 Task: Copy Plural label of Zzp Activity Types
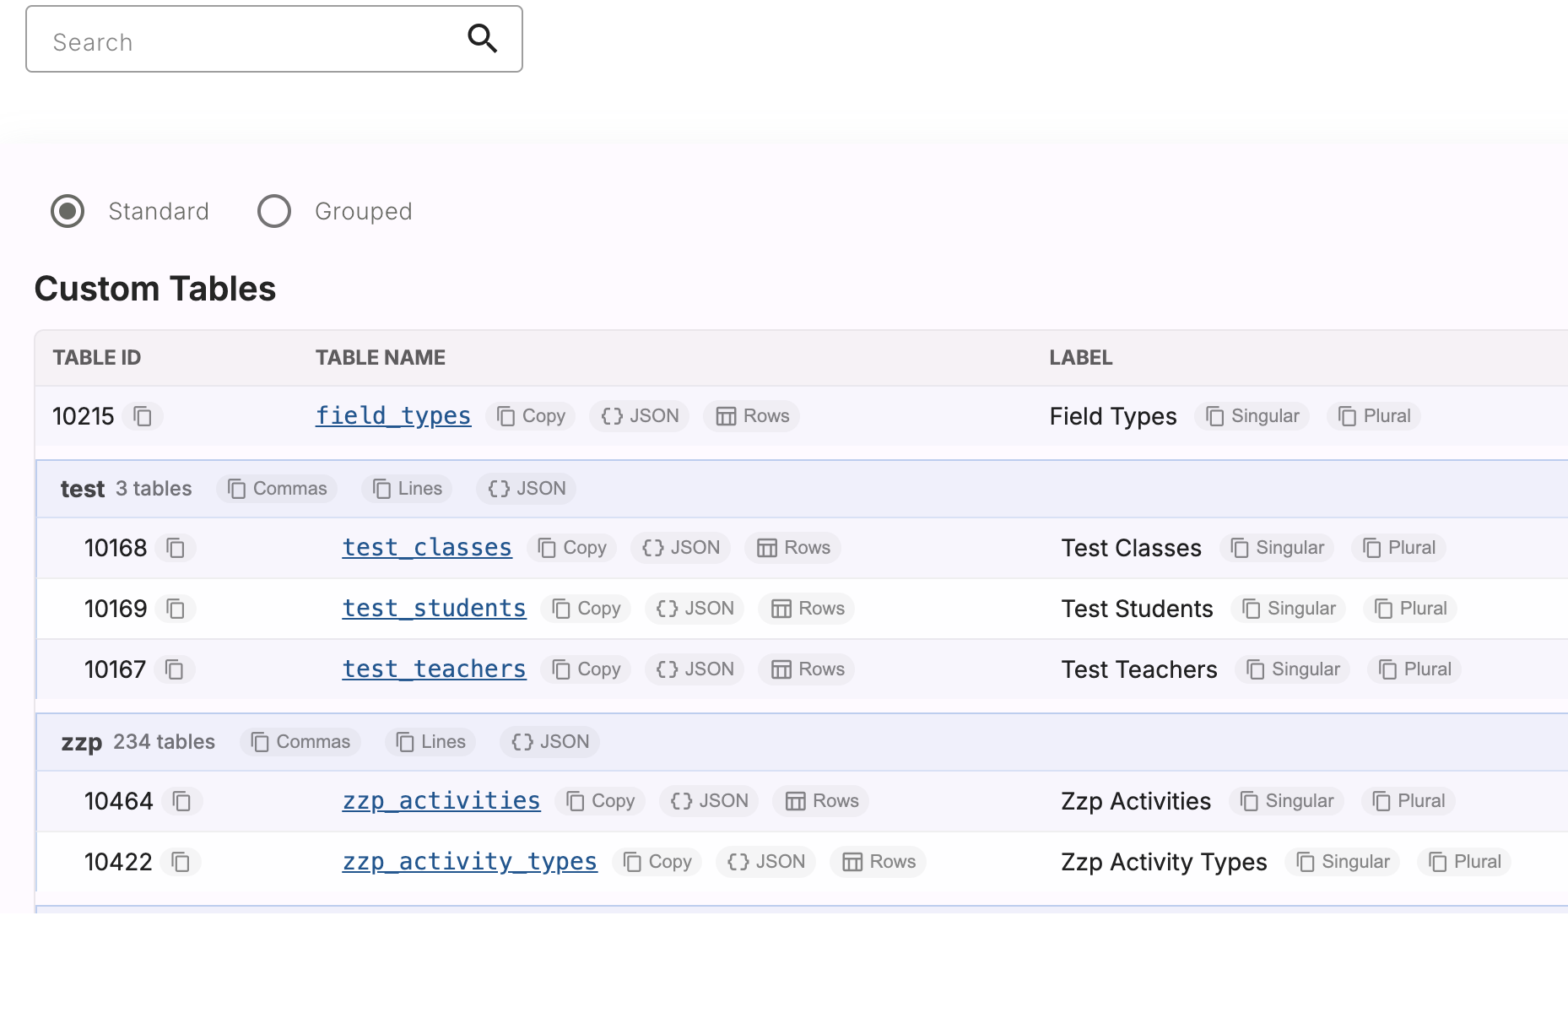tap(1464, 862)
